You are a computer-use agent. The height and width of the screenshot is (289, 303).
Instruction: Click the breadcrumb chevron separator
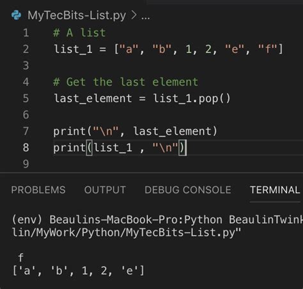coord(134,15)
